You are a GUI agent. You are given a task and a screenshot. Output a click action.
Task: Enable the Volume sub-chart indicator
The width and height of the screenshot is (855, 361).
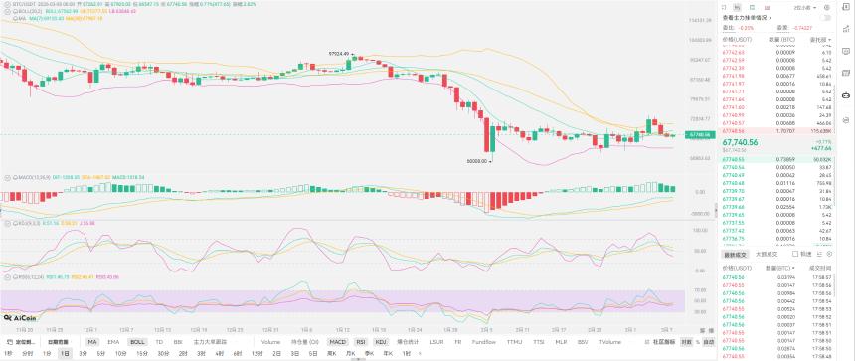[270, 342]
